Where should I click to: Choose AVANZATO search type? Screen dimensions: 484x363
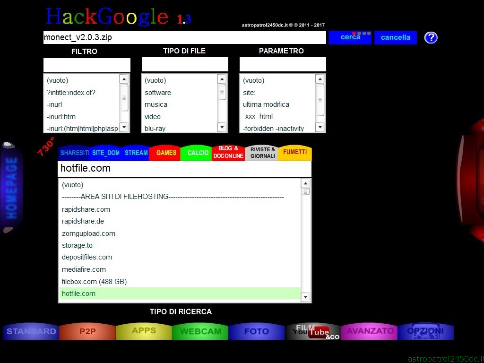(370, 331)
